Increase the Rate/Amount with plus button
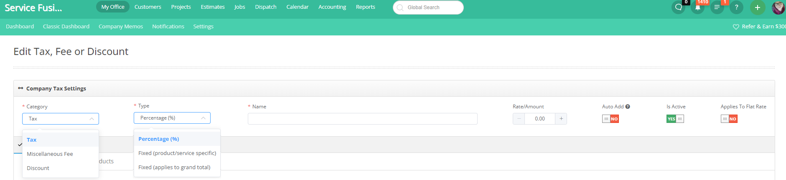Image resolution: width=786 pixels, height=180 pixels. coord(561,119)
